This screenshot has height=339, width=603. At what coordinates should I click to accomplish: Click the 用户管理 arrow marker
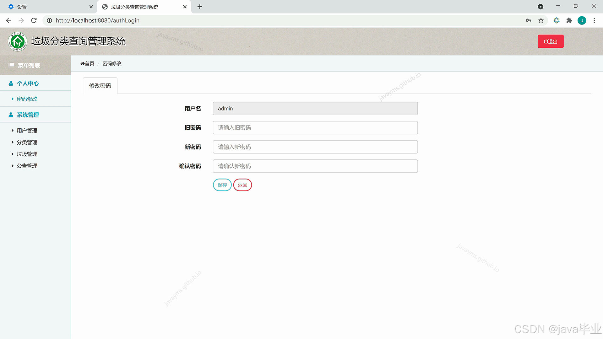[x=13, y=130]
